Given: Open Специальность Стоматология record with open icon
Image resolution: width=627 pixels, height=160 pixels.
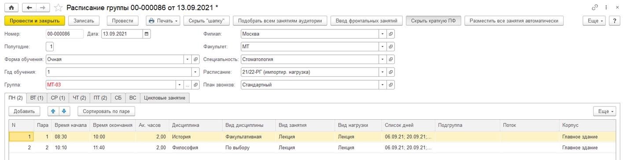Looking at the screenshot, I should 391,59.
